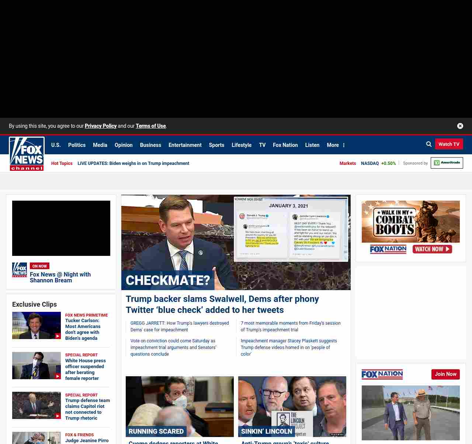Open the search magnifier icon
This screenshot has height=444, width=472.
(429, 144)
